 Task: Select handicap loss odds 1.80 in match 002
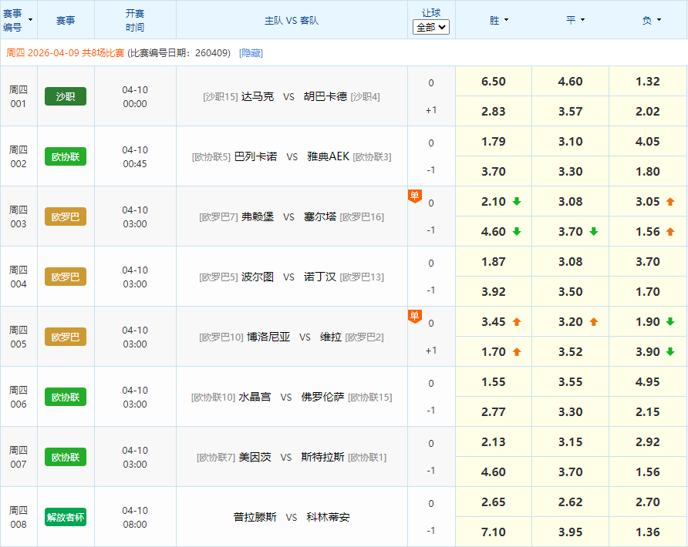pyautogui.click(x=648, y=171)
